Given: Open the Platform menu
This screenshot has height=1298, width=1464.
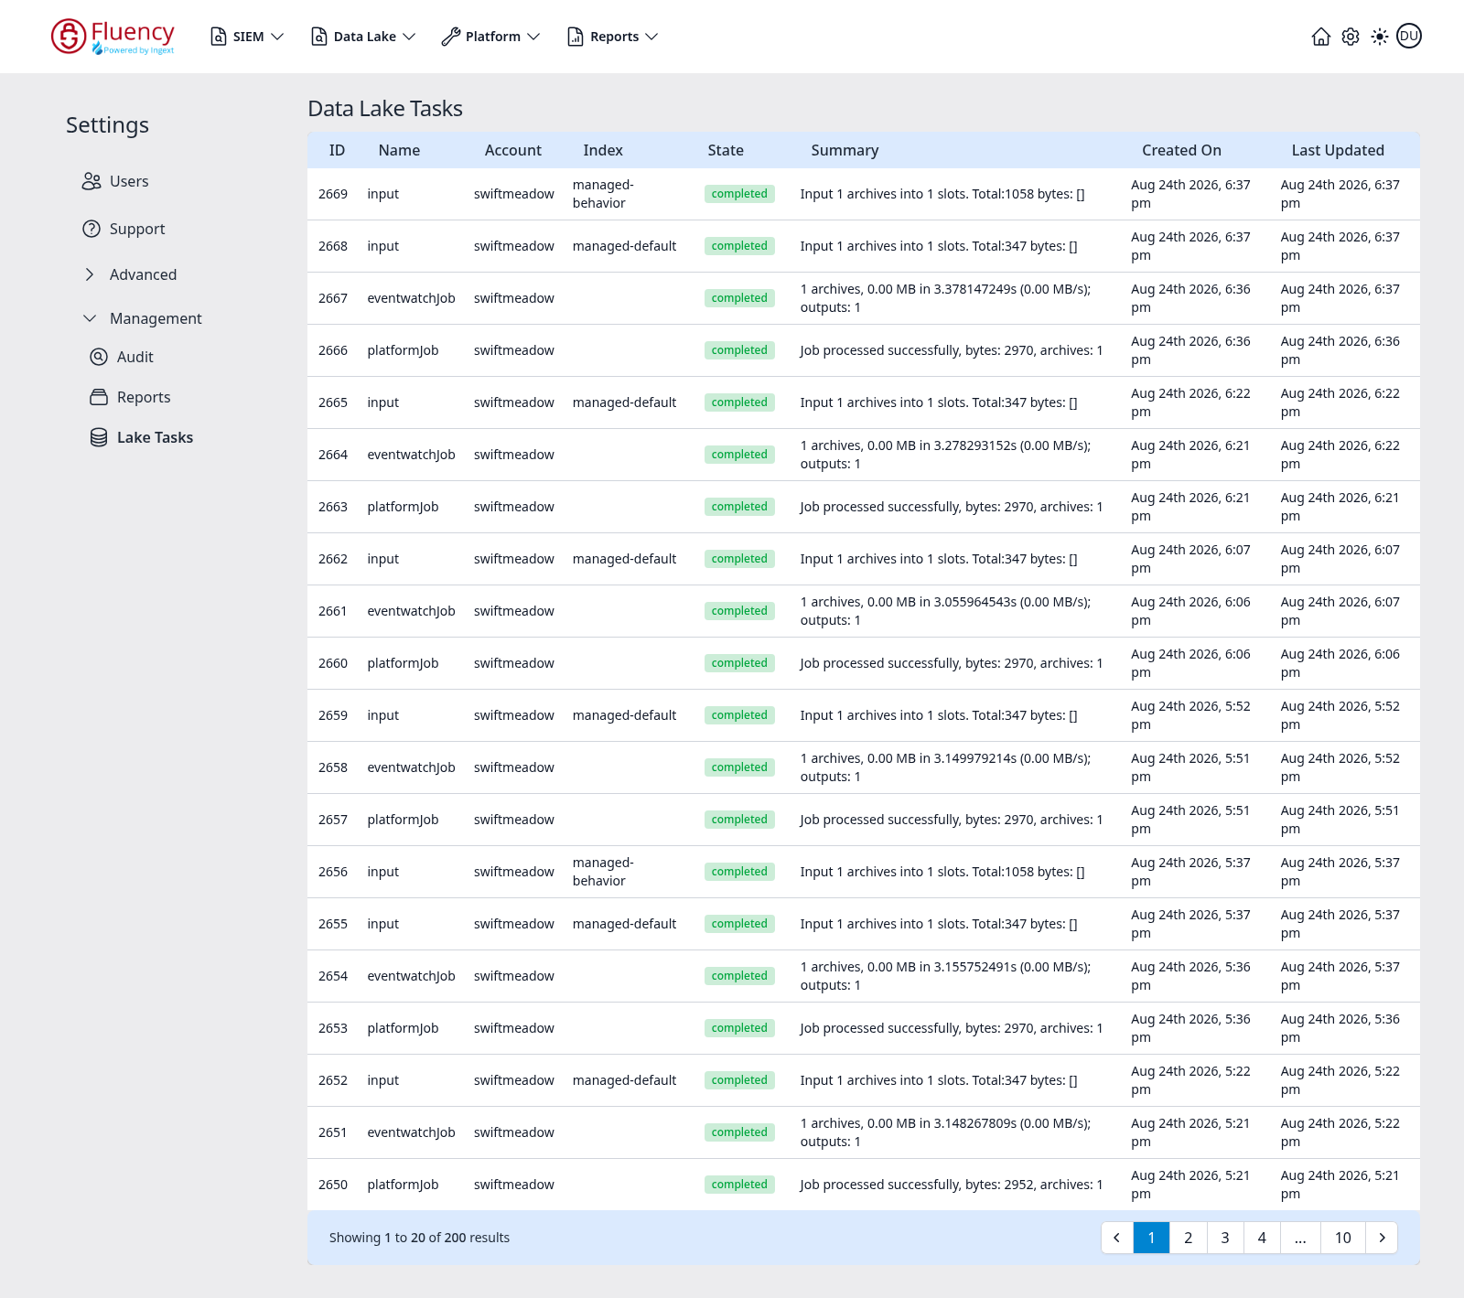Looking at the screenshot, I should pos(491,37).
